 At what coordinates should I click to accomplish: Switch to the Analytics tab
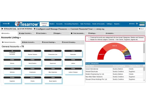point(113,33)
